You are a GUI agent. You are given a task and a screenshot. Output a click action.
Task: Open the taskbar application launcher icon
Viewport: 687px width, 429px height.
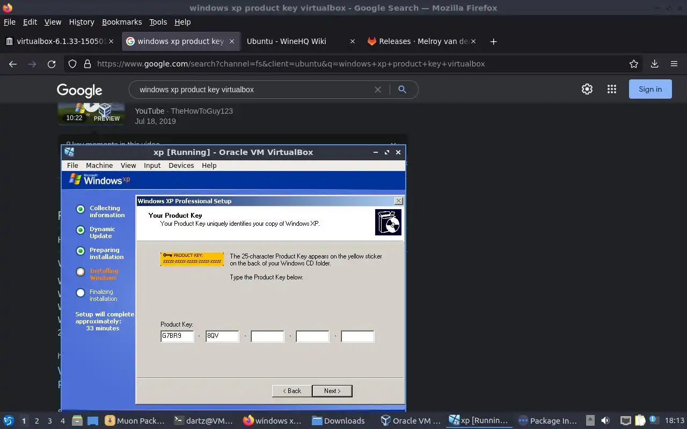9,421
